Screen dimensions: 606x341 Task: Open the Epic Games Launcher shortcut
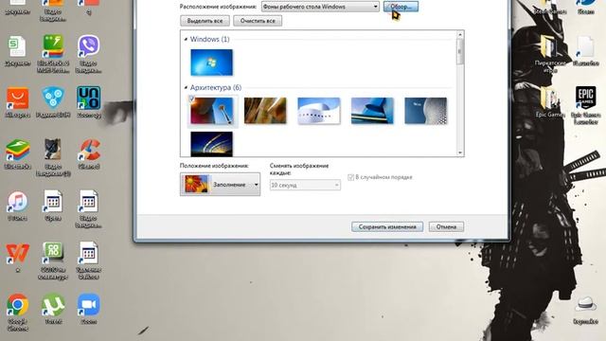[585, 98]
